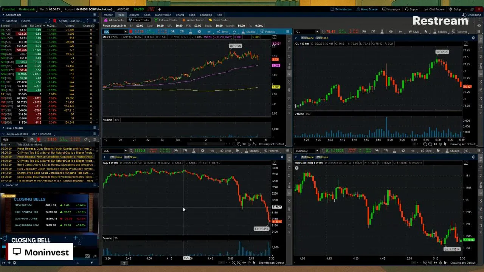
Task: Open the /CL chart Edit Studies flask icon
Action: pyautogui.click(x=382, y=32)
